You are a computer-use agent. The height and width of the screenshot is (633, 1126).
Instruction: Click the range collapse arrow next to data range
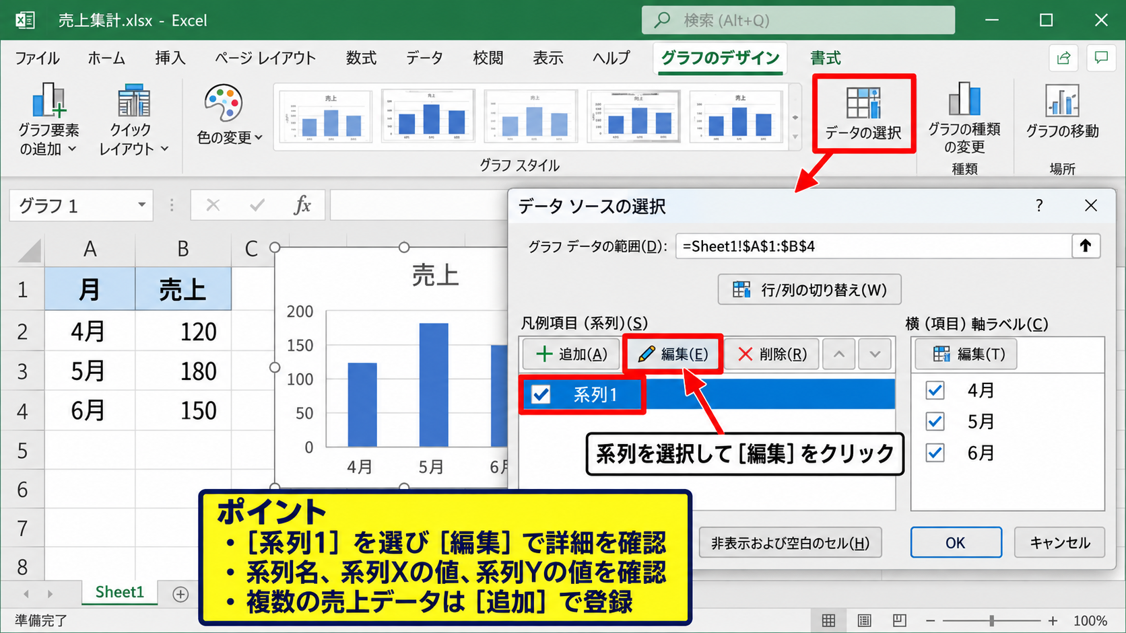pos(1086,246)
